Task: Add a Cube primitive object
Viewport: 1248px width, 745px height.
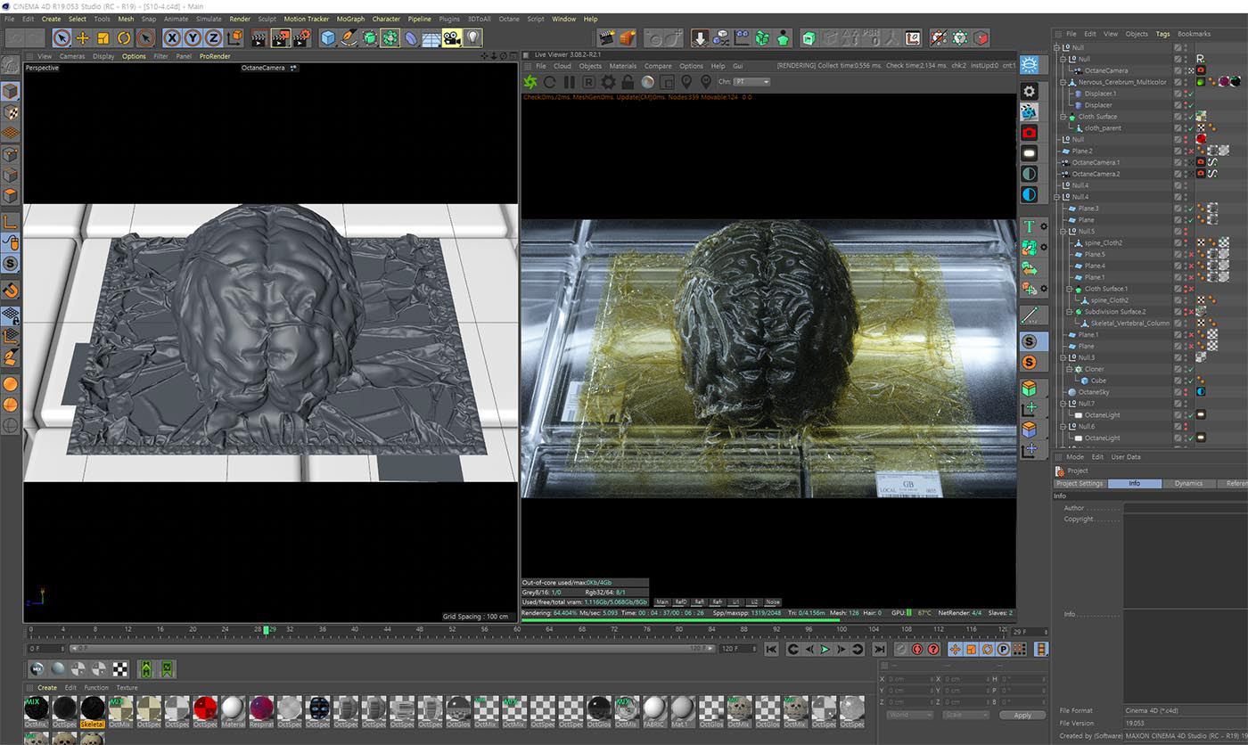Action: coord(328,37)
